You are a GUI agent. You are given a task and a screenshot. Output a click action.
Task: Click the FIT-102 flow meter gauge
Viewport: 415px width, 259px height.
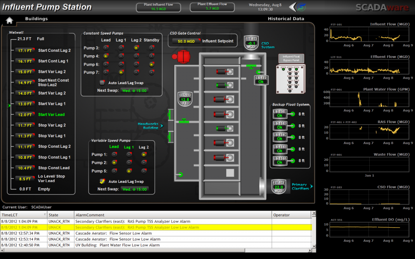point(278,186)
